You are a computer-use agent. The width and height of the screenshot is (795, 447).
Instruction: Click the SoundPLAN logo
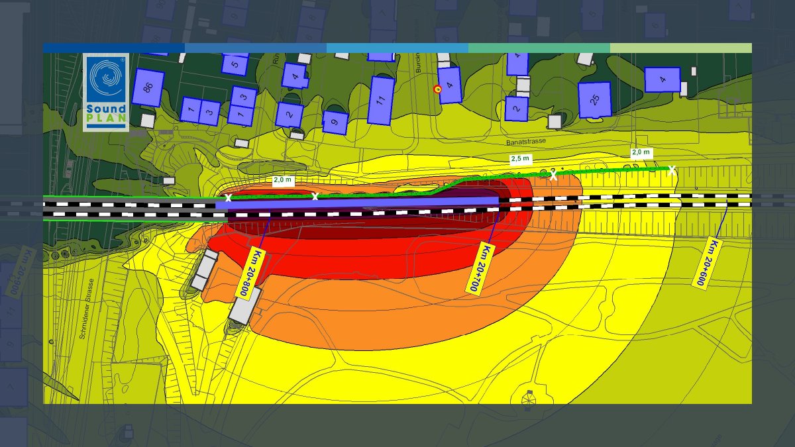(x=106, y=92)
